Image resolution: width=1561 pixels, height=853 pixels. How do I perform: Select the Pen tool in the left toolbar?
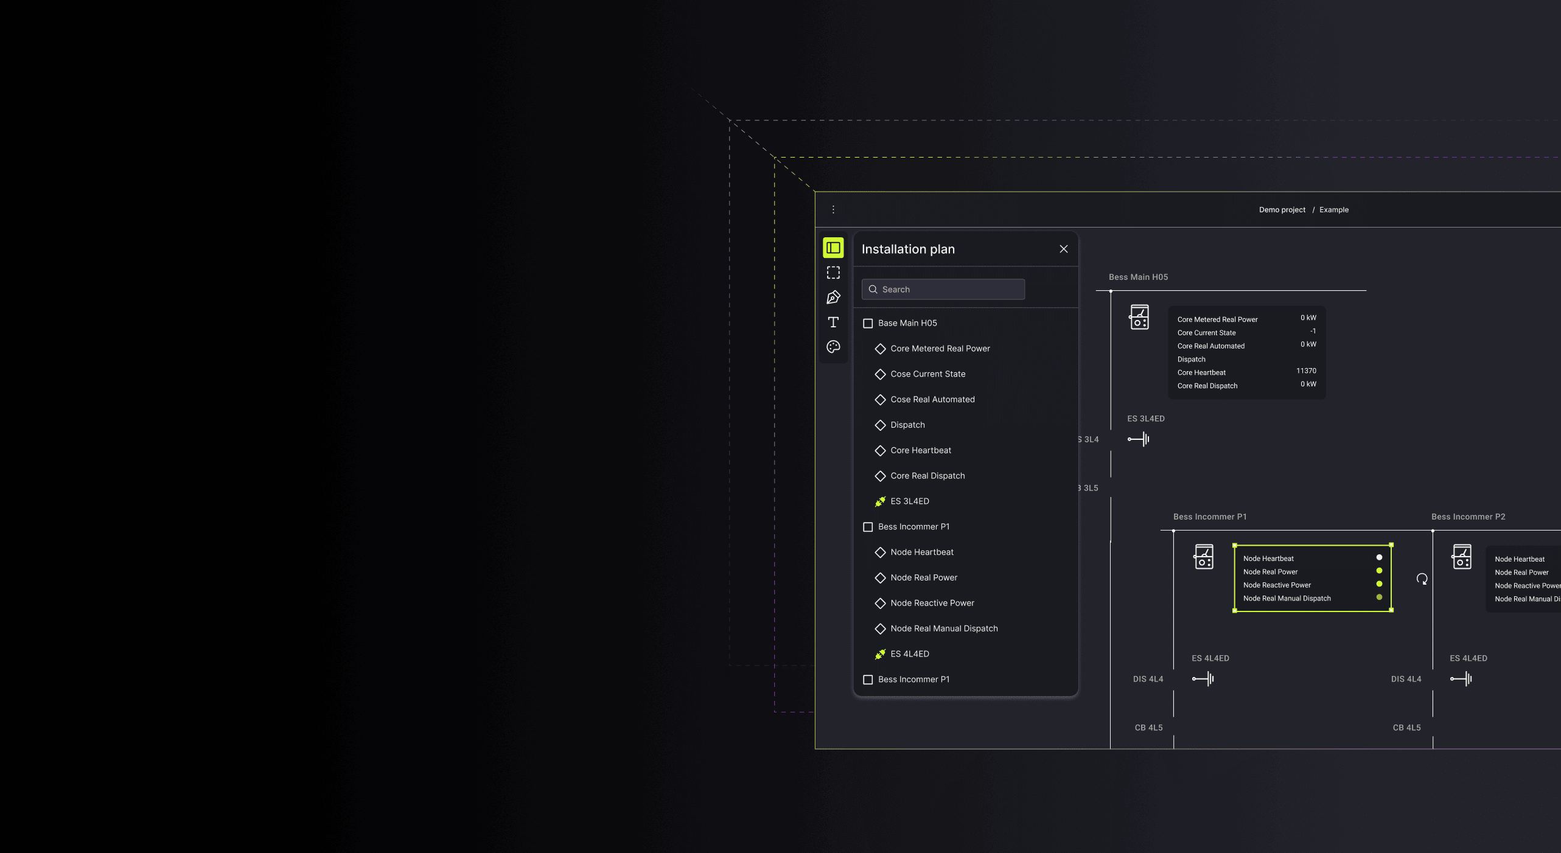tap(833, 297)
